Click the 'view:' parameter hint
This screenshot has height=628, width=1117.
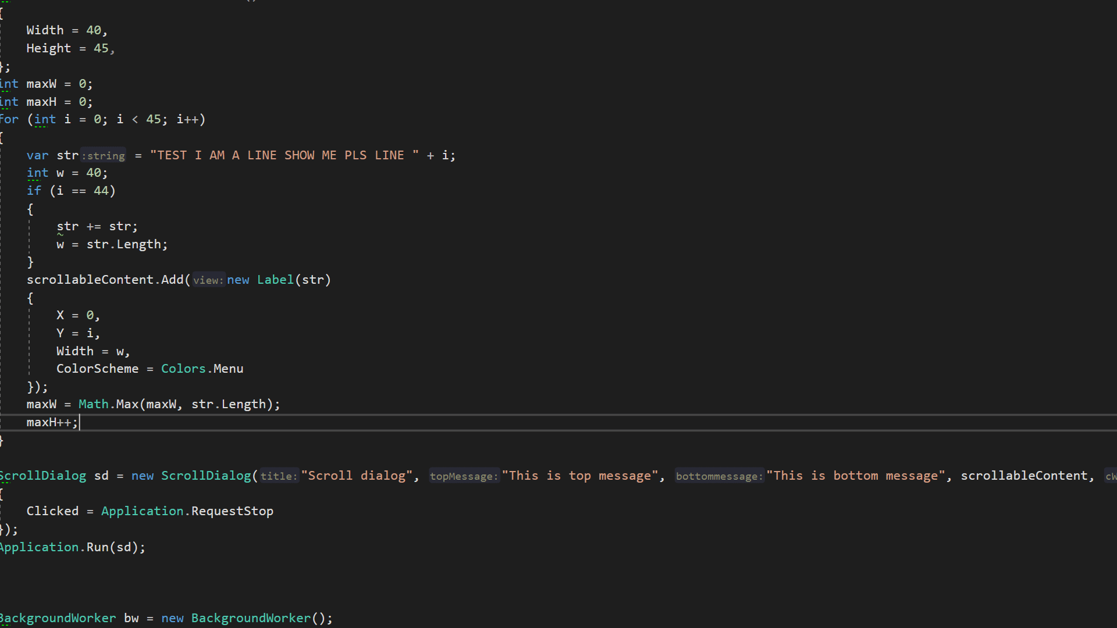[208, 280]
